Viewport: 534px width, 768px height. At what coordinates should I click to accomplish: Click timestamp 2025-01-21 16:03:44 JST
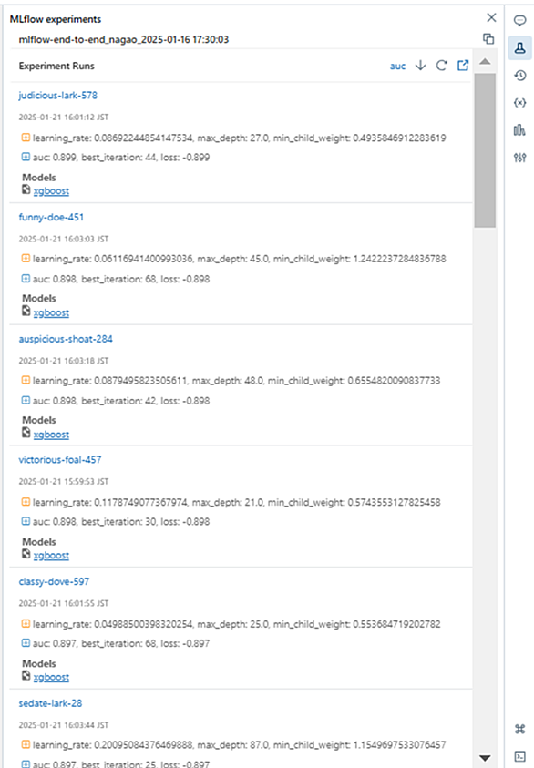64,725
